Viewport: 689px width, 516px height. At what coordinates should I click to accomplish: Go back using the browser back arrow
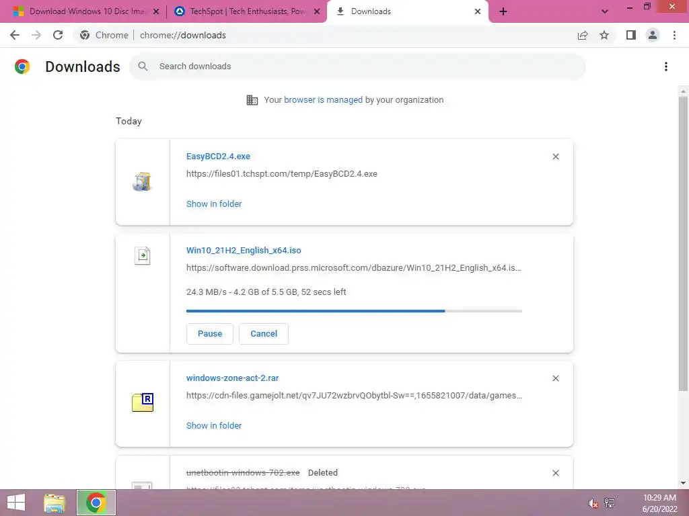(15, 35)
